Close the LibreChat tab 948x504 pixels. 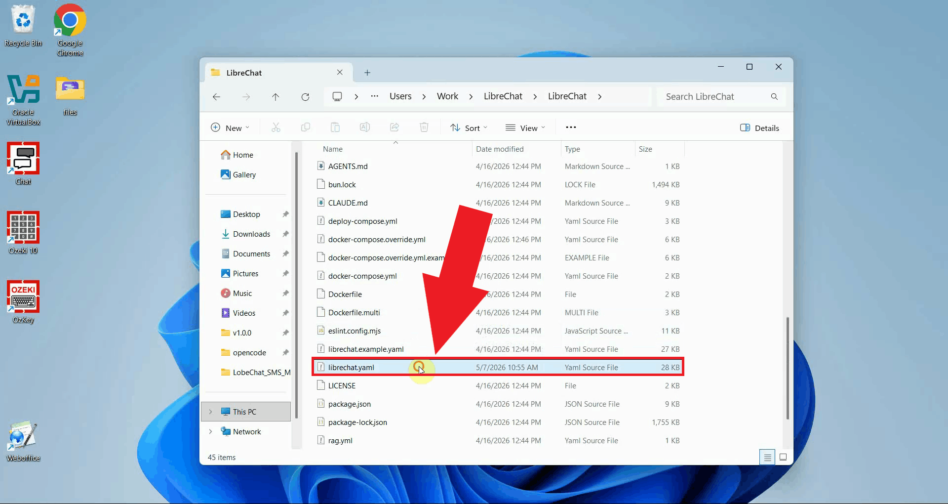coord(340,72)
